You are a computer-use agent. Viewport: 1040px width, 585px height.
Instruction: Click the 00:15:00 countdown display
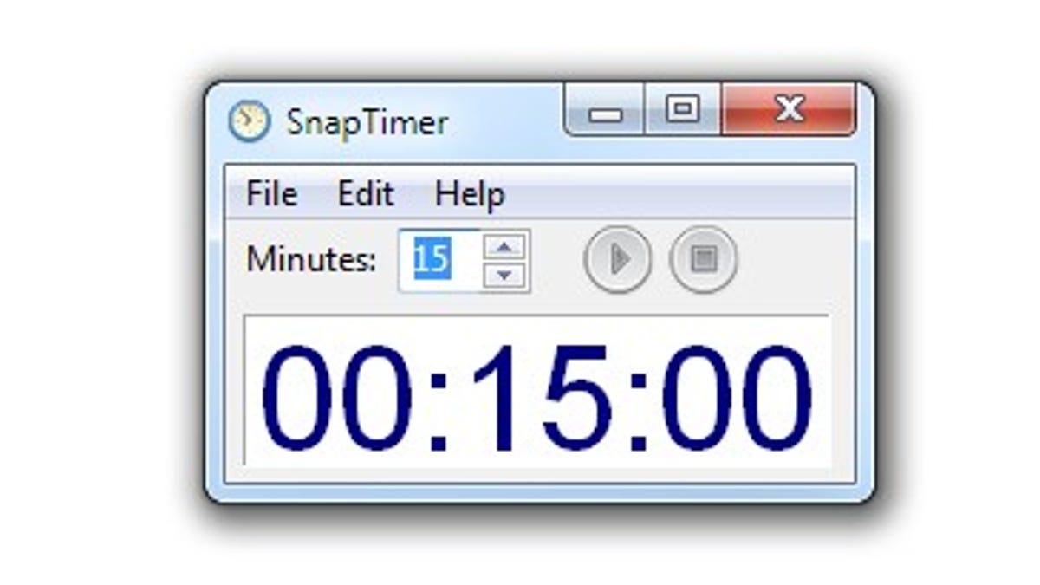pyautogui.click(x=536, y=391)
